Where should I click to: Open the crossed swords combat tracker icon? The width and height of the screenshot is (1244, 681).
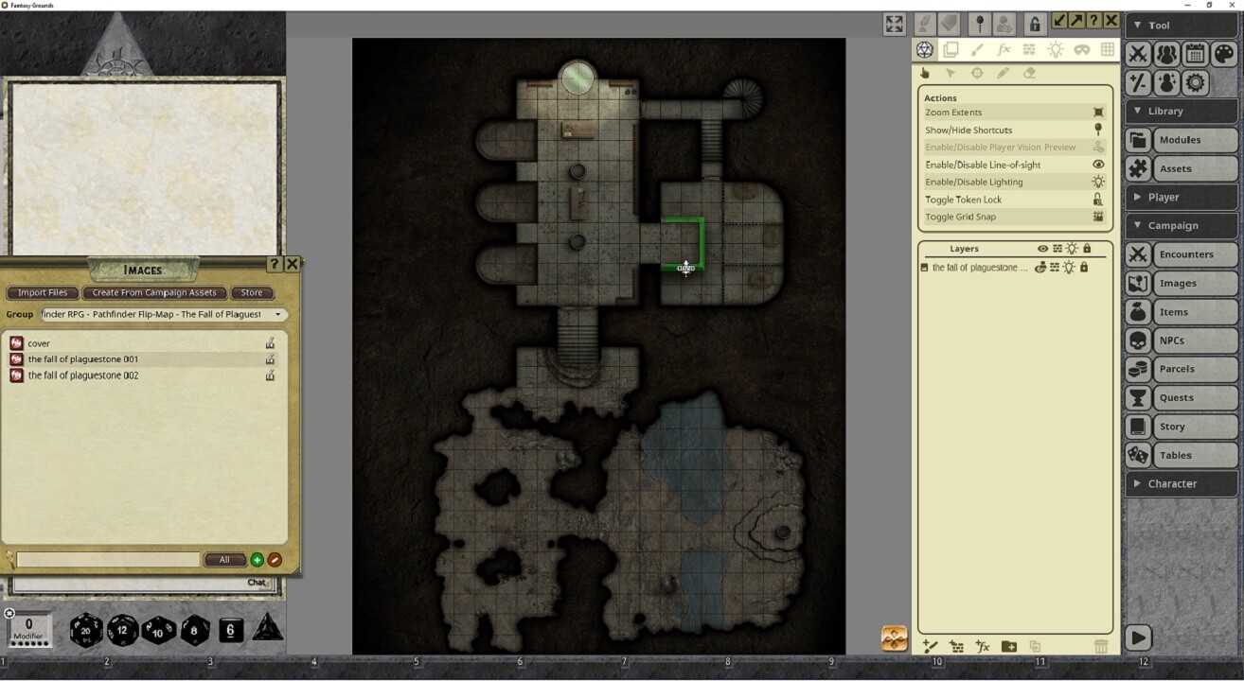click(x=1138, y=54)
